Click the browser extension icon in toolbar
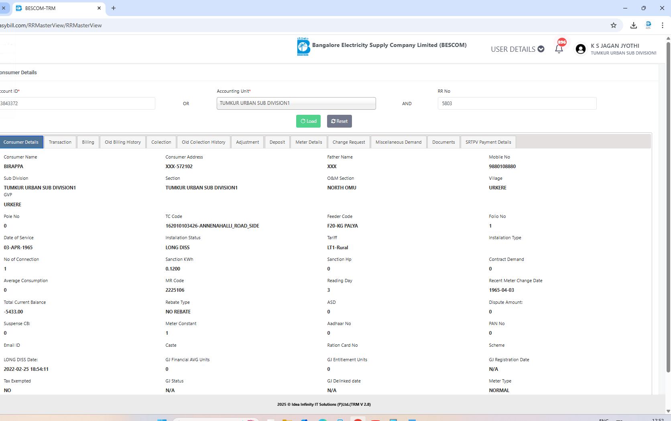 click(x=648, y=25)
